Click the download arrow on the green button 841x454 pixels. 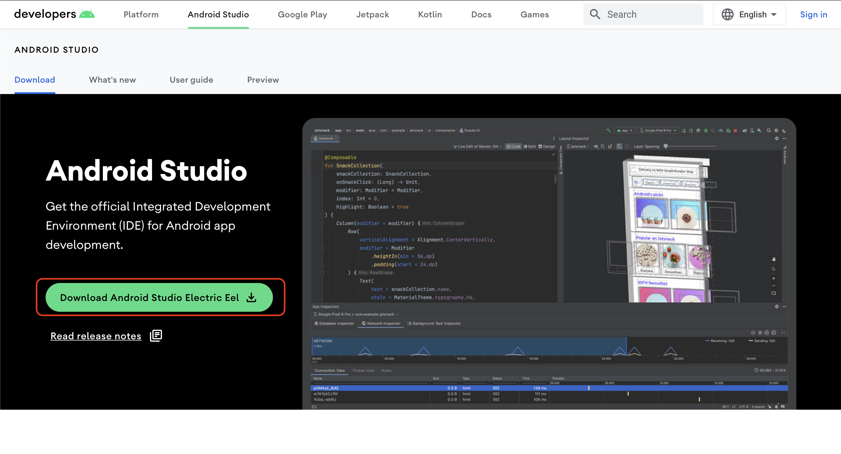251,297
